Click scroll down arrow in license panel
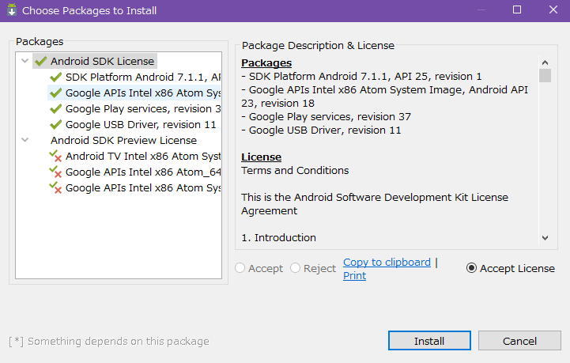This screenshot has width=570, height=363. tap(545, 238)
